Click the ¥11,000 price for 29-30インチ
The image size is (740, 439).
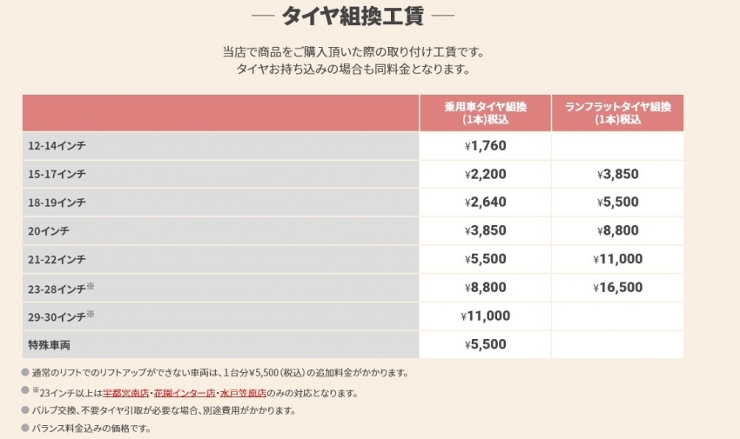485,316
